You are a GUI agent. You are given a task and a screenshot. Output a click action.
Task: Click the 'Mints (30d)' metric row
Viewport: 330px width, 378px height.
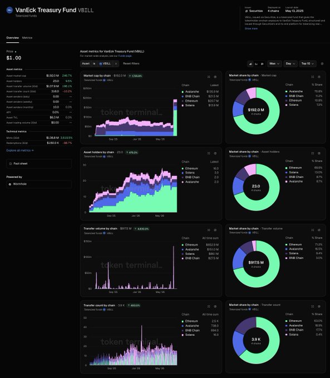(x=39, y=138)
